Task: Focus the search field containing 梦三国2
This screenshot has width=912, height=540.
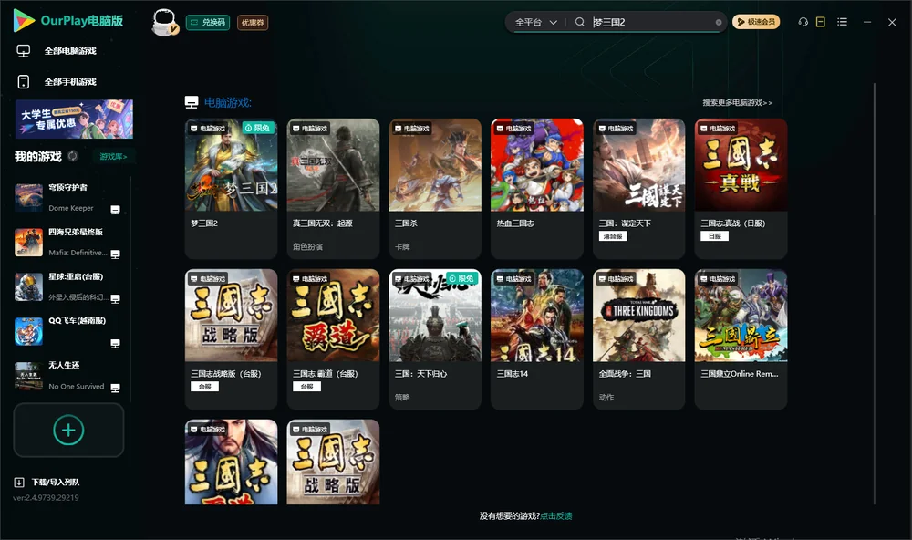Action: [651, 22]
